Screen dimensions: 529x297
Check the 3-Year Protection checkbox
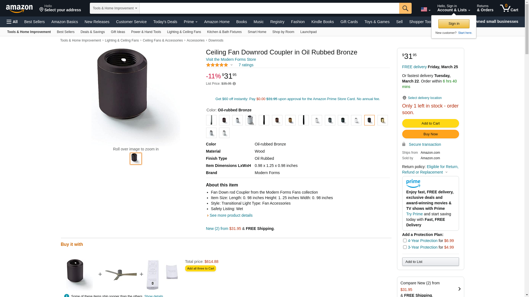click(405, 247)
